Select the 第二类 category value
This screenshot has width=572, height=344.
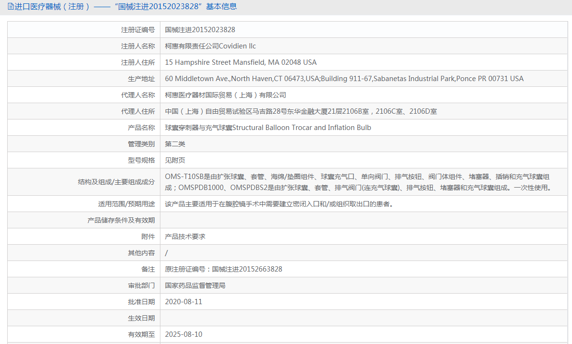click(x=175, y=144)
